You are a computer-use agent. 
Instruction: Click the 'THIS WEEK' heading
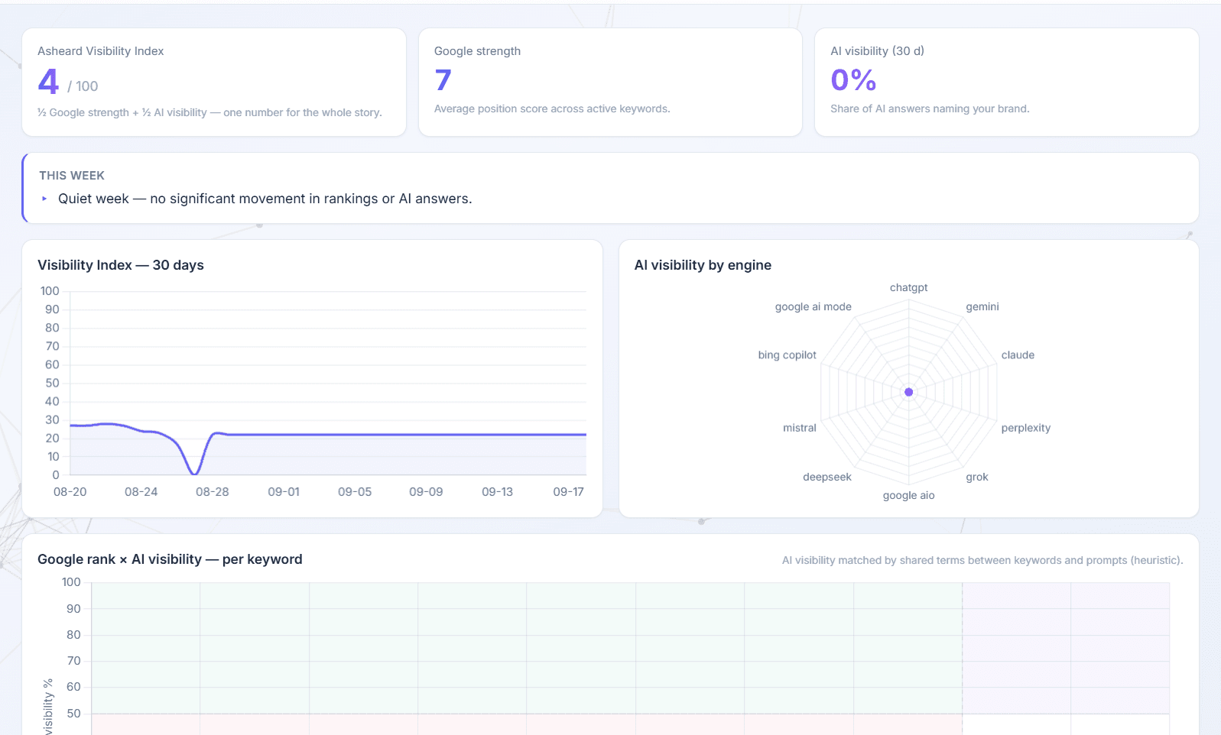click(72, 176)
